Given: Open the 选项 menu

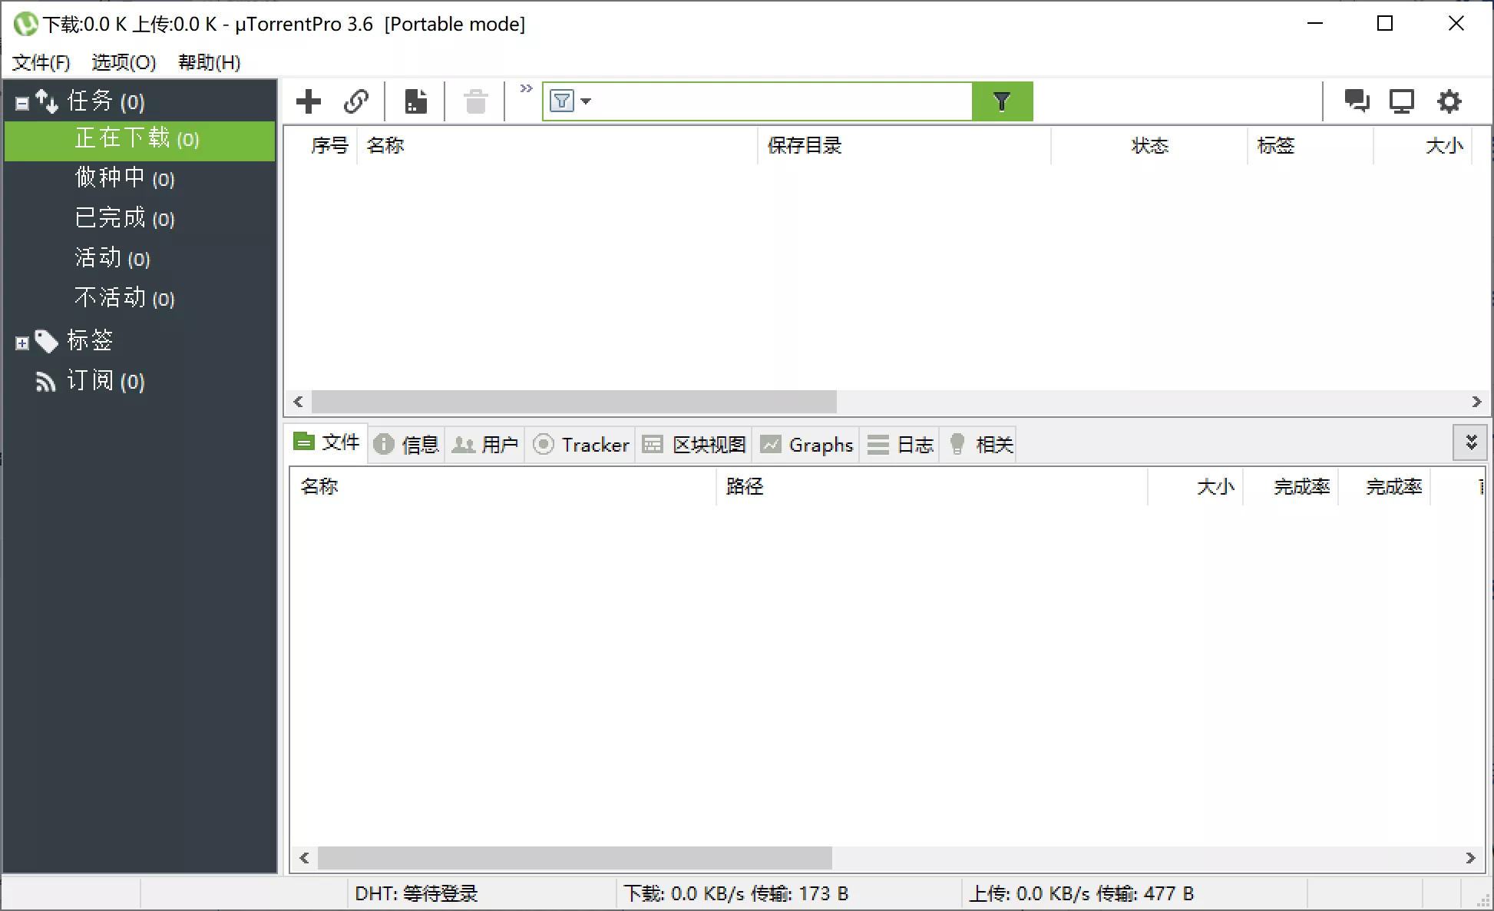Looking at the screenshot, I should (123, 63).
